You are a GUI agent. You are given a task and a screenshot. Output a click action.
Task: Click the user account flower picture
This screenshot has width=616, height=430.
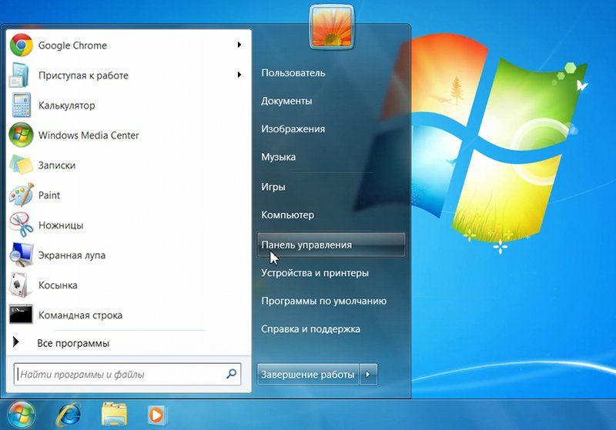pos(332,27)
